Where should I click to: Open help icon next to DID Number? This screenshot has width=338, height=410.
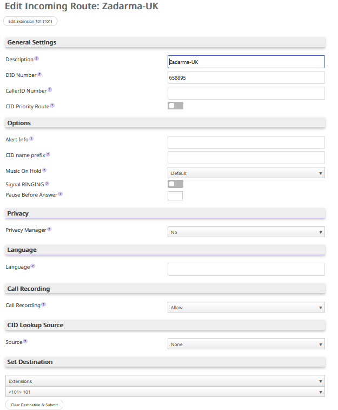coord(39,74)
